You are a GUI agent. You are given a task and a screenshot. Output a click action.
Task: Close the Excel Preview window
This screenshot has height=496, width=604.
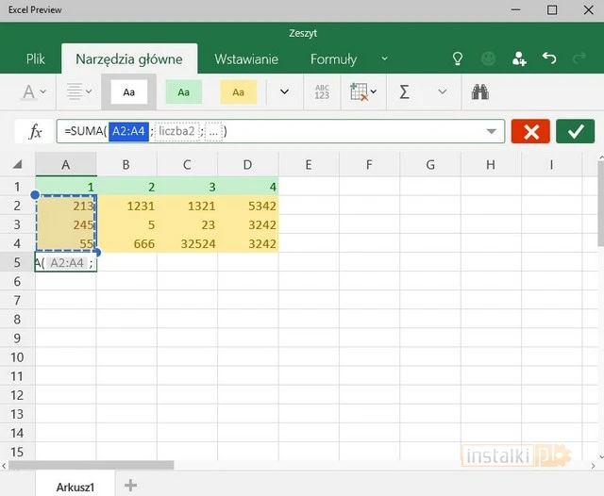coord(588,10)
